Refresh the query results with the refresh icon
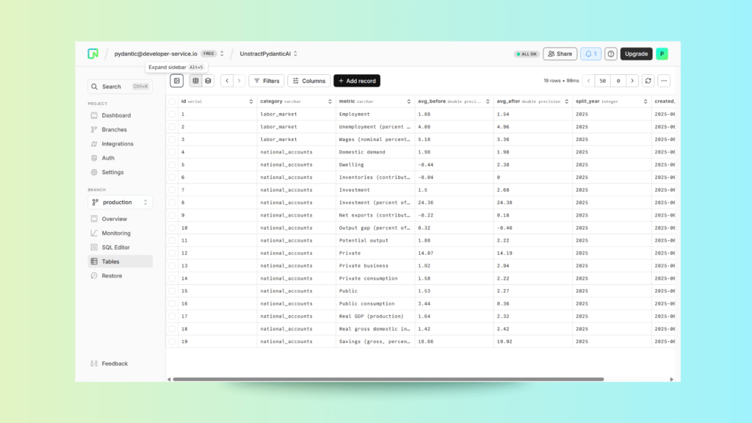This screenshot has height=423, width=752. click(648, 81)
